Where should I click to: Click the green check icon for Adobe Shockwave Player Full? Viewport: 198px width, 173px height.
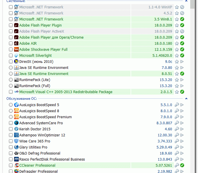click(x=182, y=49)
